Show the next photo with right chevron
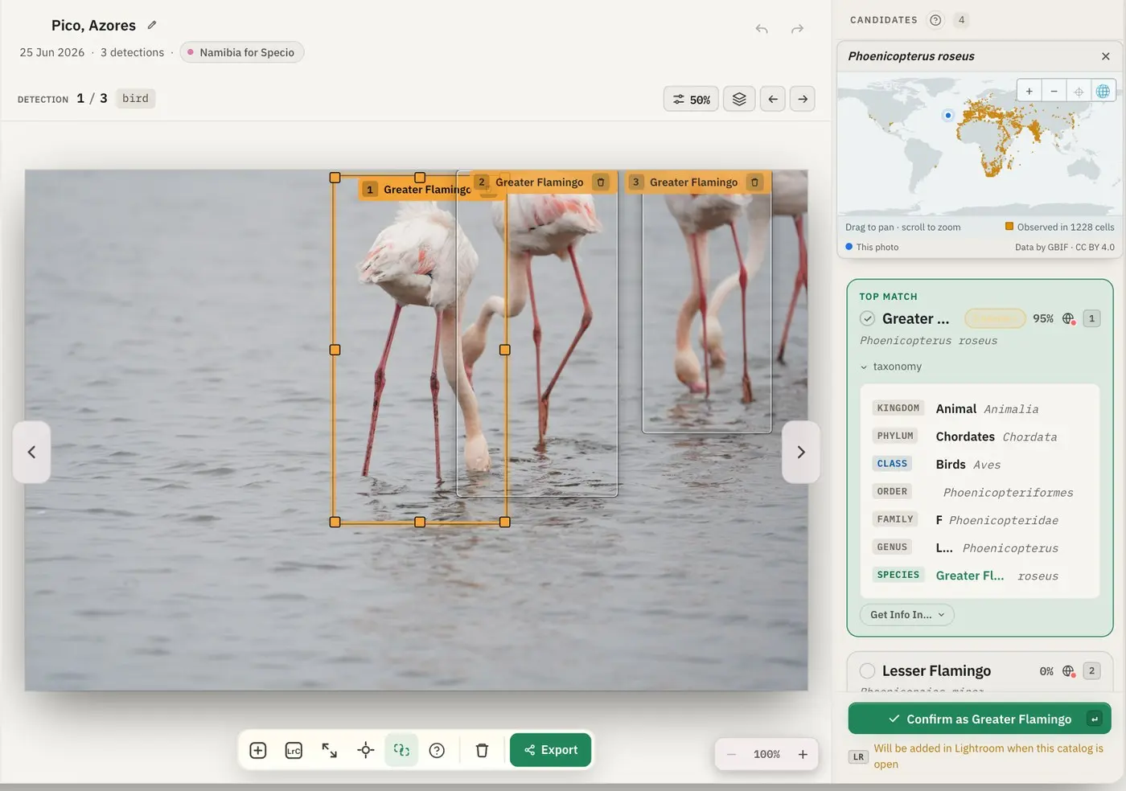Image resolution: width=1126 pixels, height=791 pixels. point(801,452)
